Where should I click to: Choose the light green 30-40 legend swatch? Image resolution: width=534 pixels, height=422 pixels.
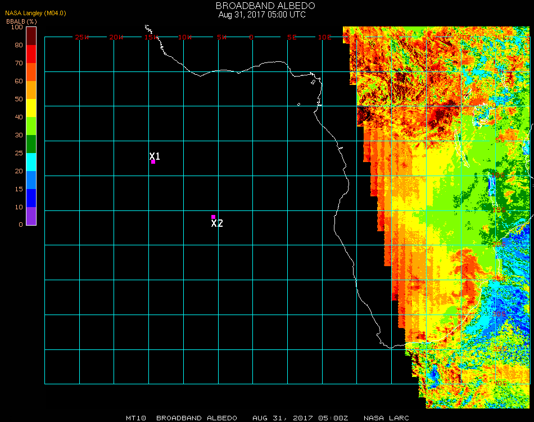(31, 126)
